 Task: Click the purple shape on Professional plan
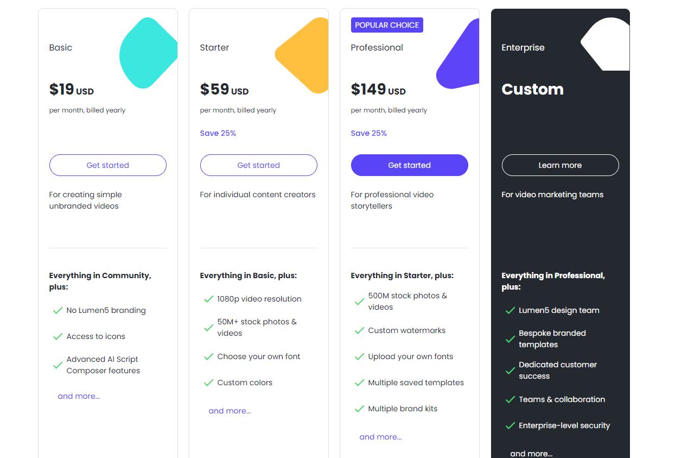click(x=460, y=57)
